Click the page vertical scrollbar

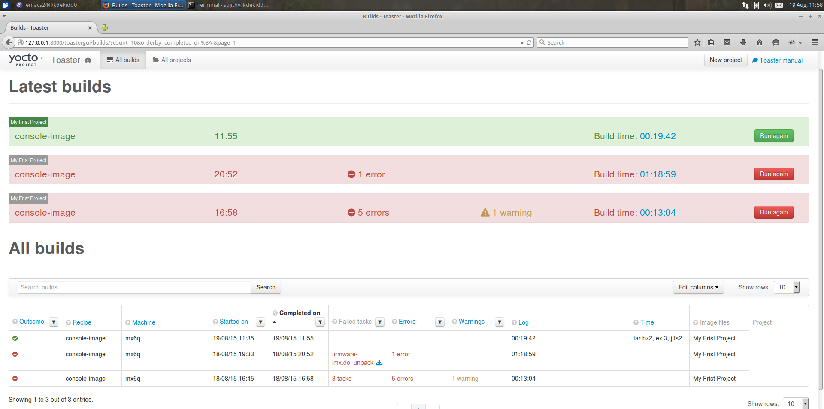[821, 229]
